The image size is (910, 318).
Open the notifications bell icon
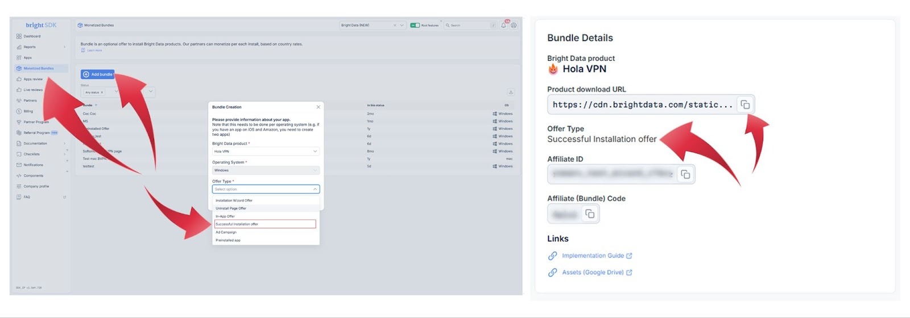(503, 26)
